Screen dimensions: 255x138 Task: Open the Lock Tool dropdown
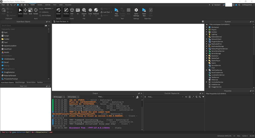pyautogui.click(x=111, y=12)
